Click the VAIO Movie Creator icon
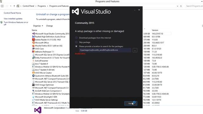This screenshot has width=203, height=114. 33,73
